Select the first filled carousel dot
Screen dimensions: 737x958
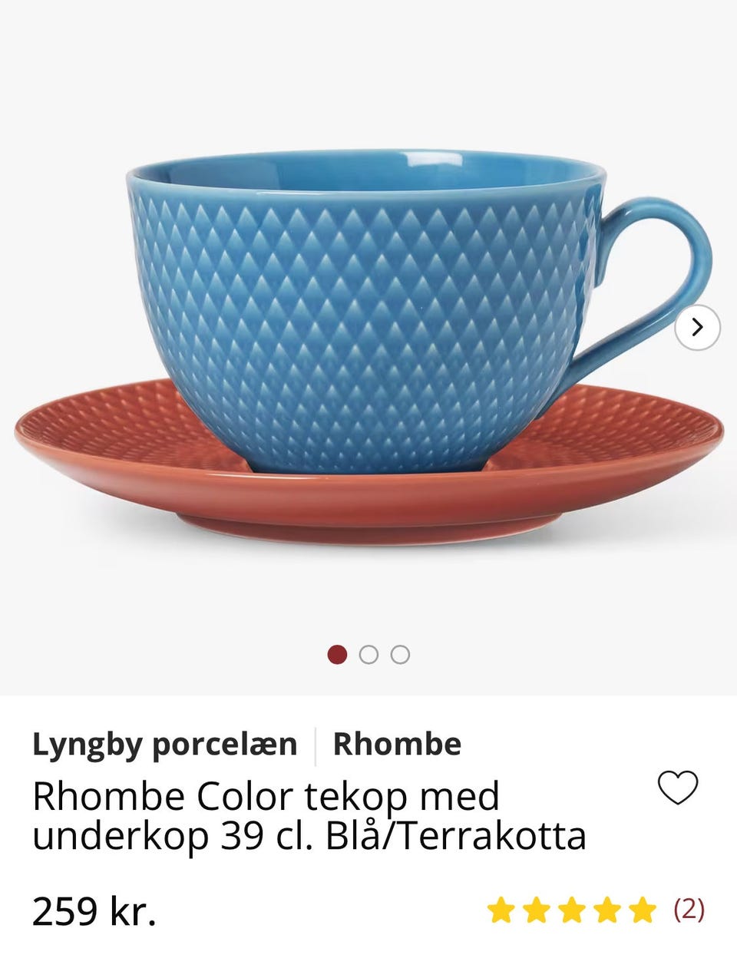337,655
